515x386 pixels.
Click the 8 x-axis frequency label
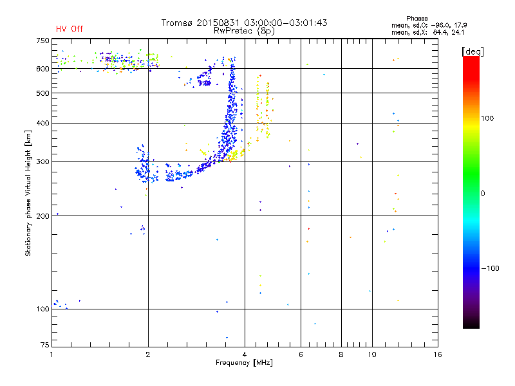[x=341, y=354]
